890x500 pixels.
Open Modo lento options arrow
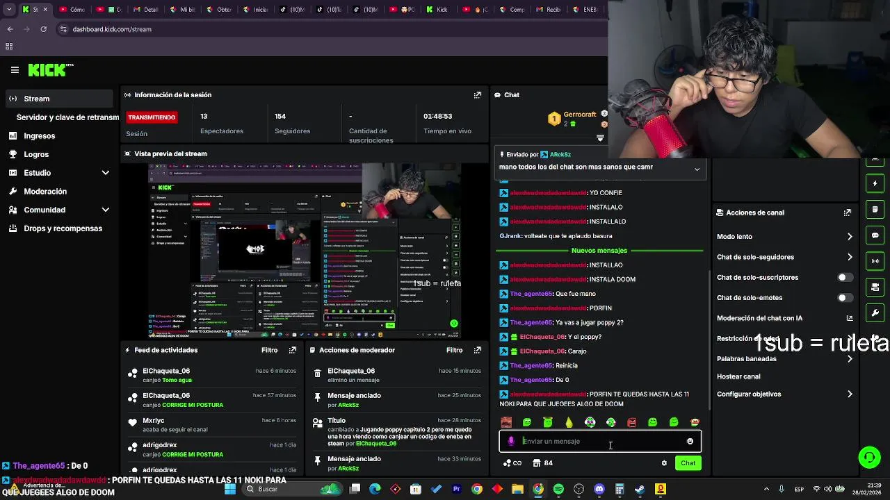click(x=850, y=237)
